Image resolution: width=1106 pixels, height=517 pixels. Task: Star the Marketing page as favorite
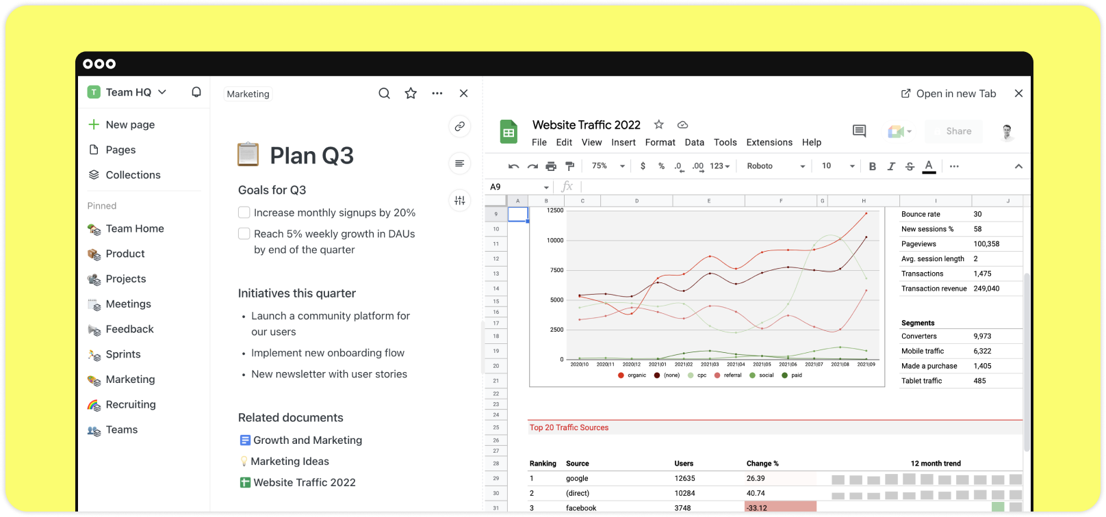pos(411,94)
